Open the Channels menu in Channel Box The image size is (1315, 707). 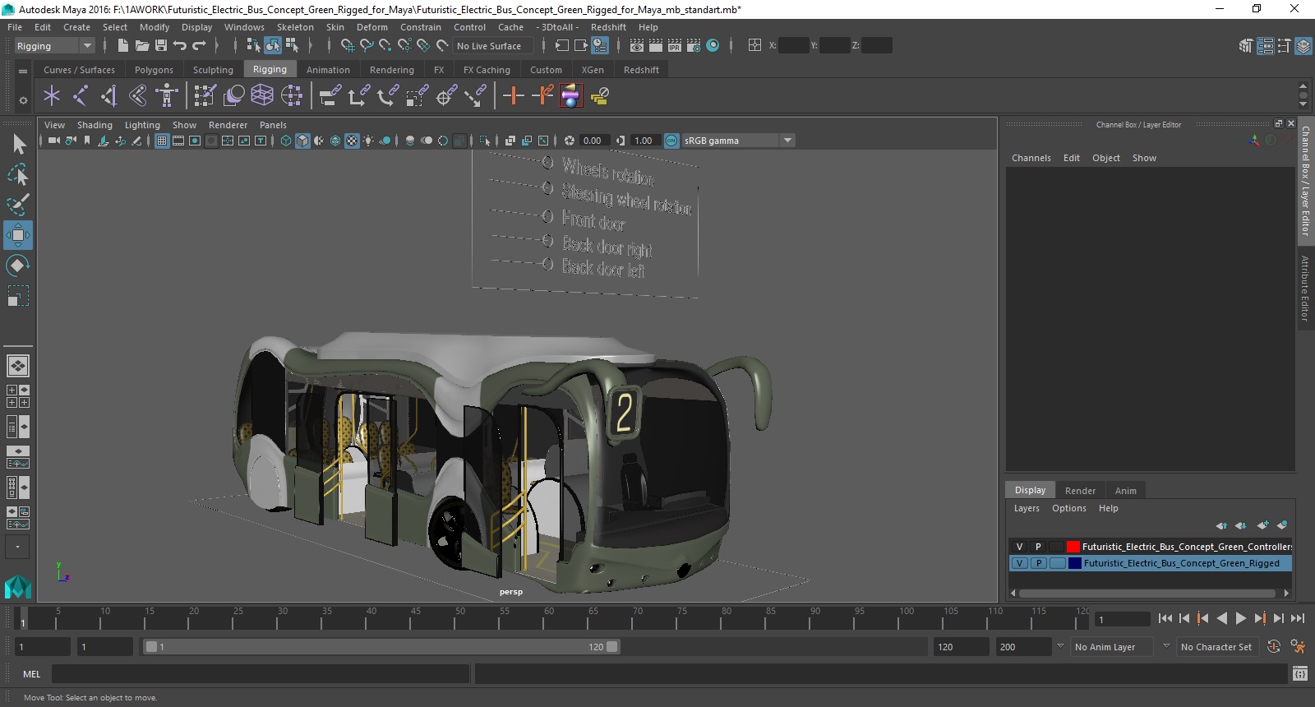coord(1031,158)
